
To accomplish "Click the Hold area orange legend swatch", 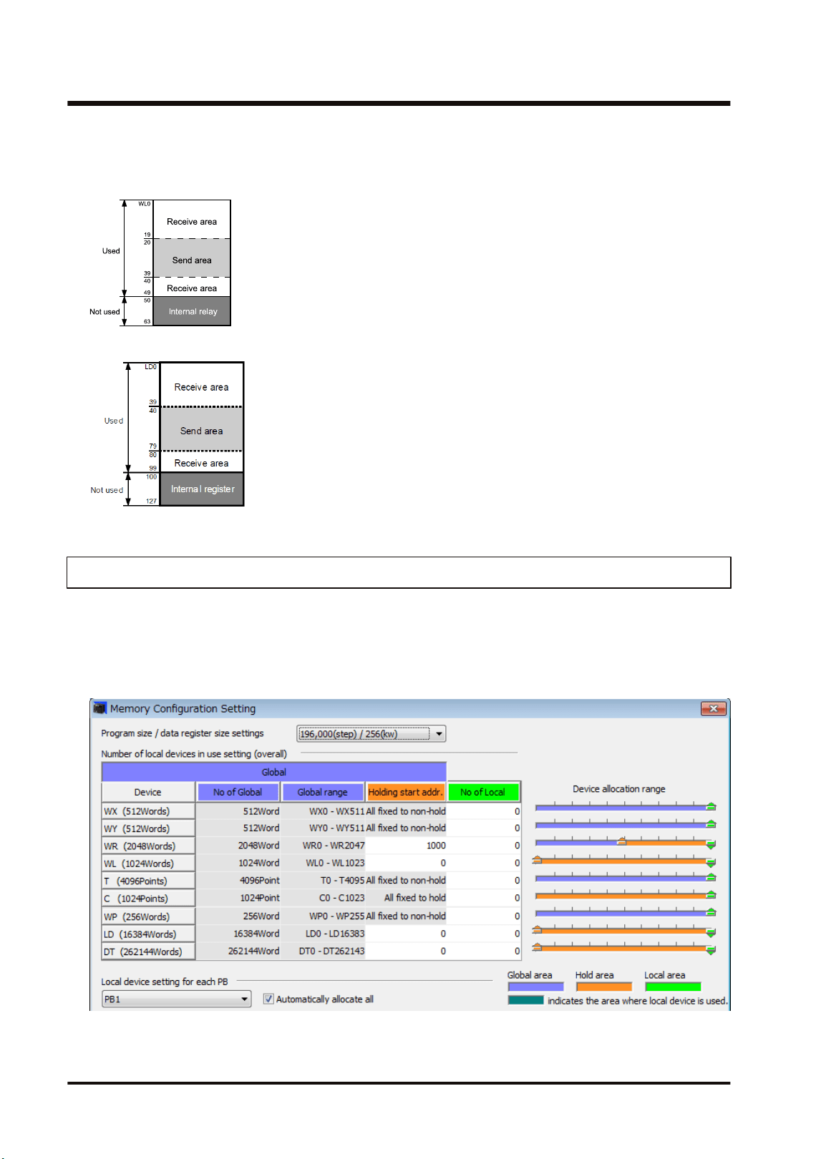I will (x=604, y=986).
